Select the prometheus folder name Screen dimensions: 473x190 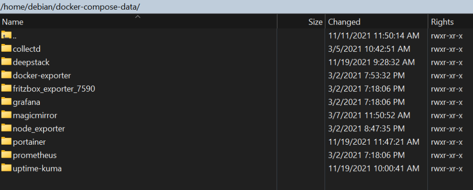tap(35, 155)
